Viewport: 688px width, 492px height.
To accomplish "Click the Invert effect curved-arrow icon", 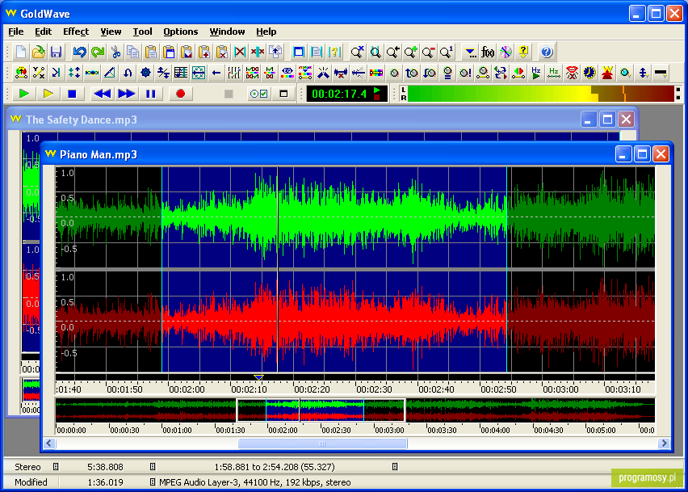I will pos(128,73).
